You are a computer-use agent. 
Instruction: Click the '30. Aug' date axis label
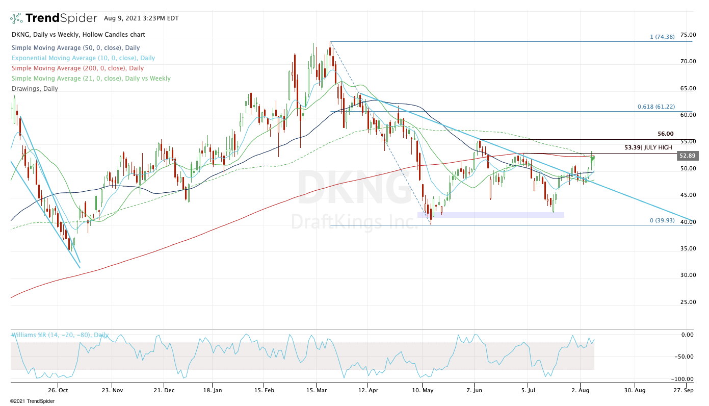[635, 390]
